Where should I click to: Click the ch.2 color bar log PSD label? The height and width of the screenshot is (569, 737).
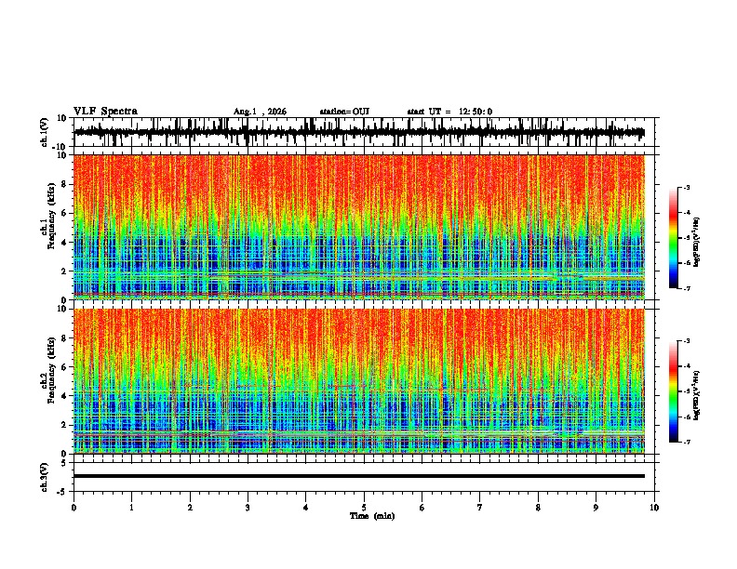pos(697,395)
